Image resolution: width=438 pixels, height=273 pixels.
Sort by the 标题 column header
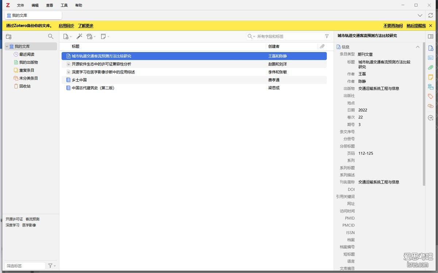(163, 46)
